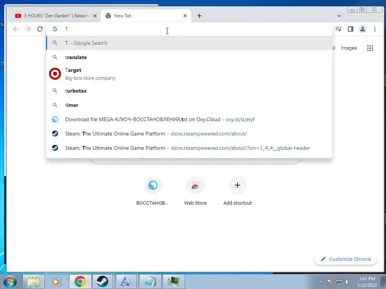Open the Oxy.Cloud download file suggestion
The width and height of the screenshot is (386, 289).
point(189,119)
